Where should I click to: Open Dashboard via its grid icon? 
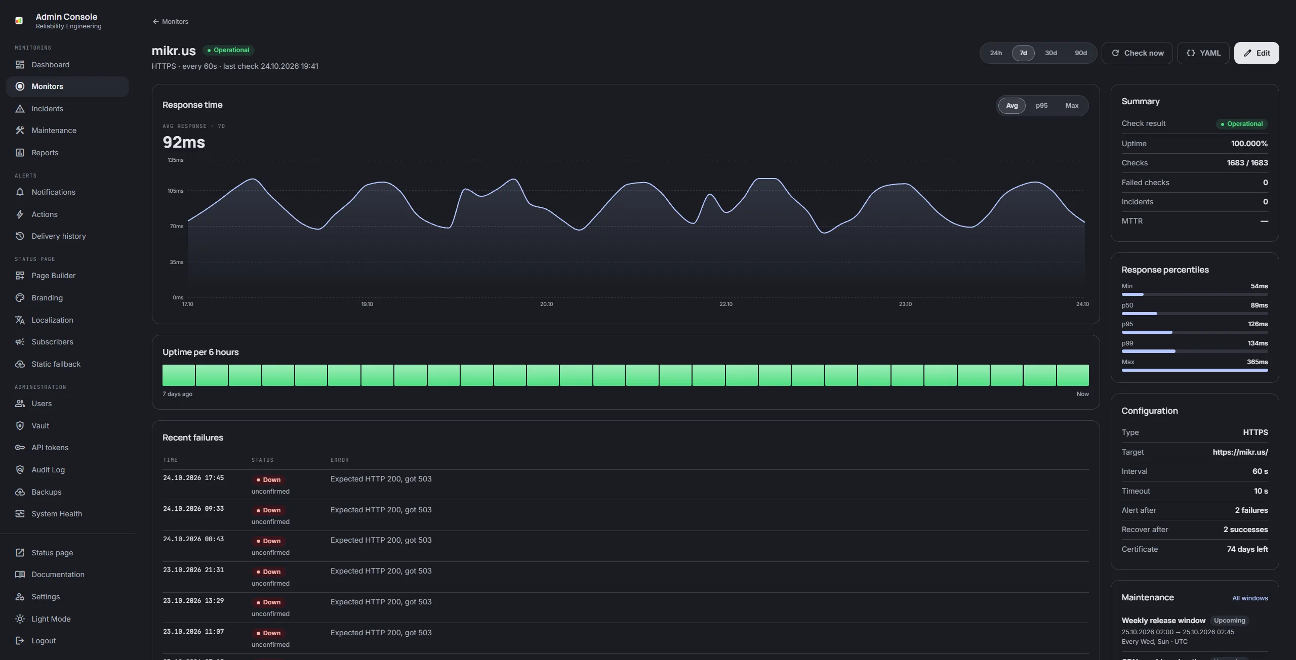coord(20,65)
